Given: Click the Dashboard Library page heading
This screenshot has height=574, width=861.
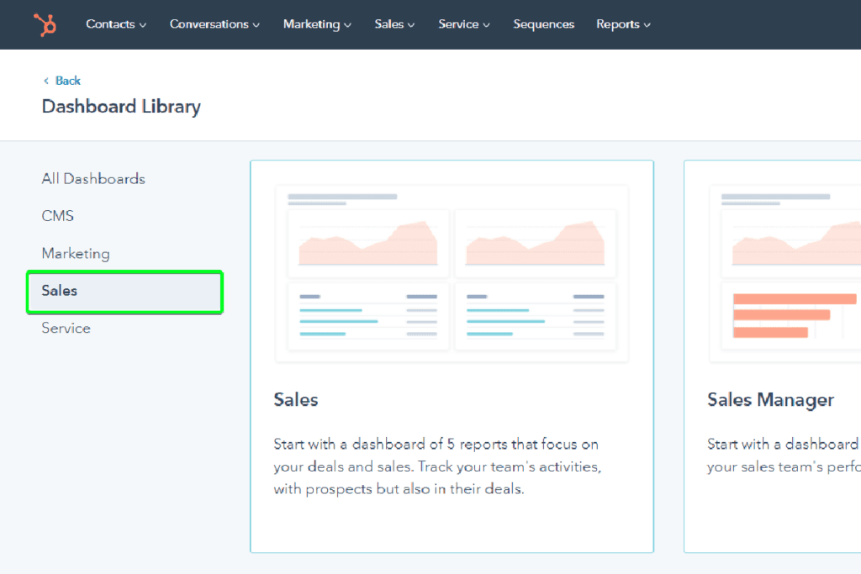Looking at the screenshot, I should tap(121, 107).
